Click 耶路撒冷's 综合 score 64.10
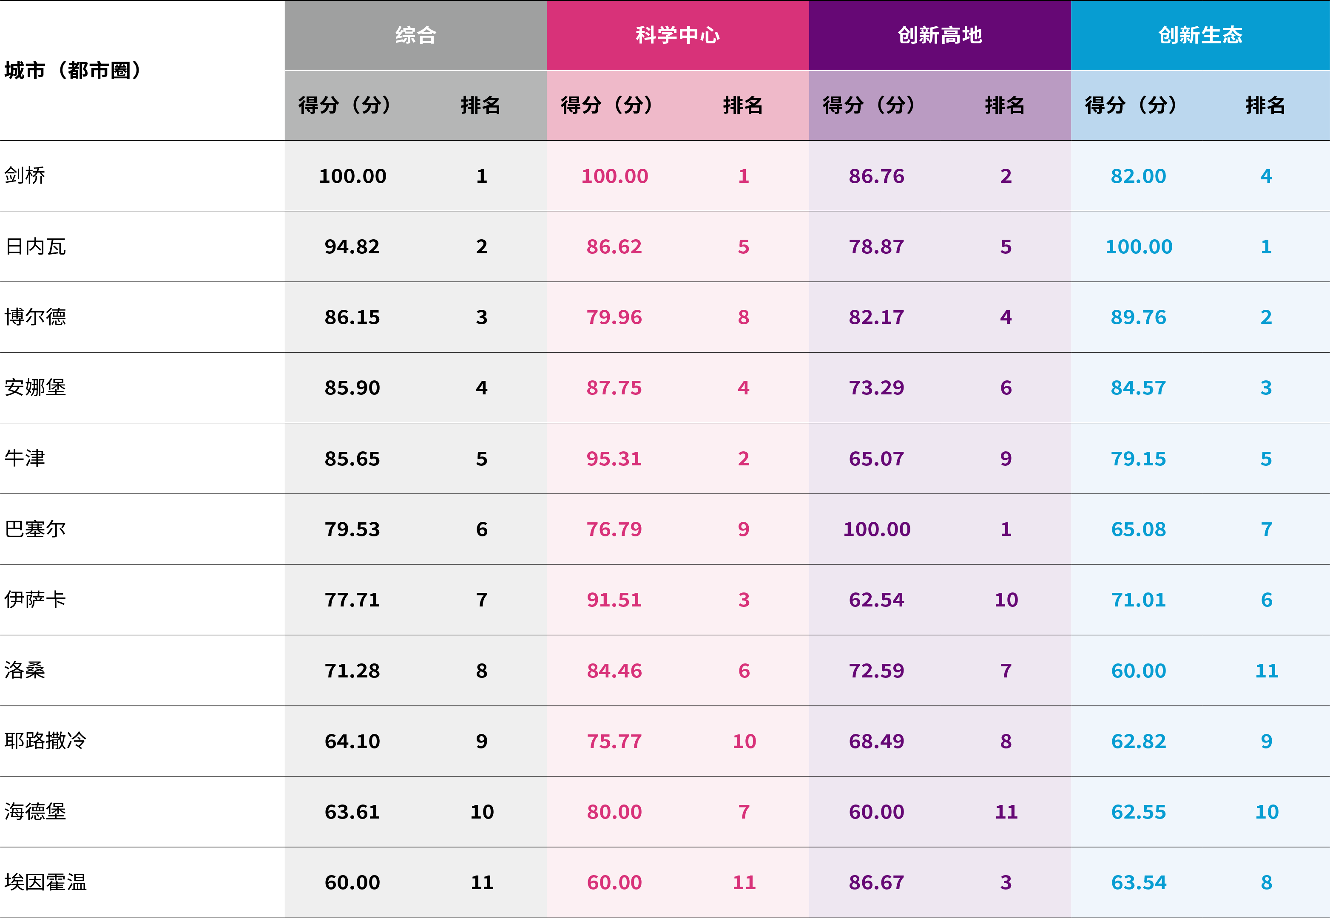Image resolution: width=1330 pixels, height=918 pixels. (352, 742)
